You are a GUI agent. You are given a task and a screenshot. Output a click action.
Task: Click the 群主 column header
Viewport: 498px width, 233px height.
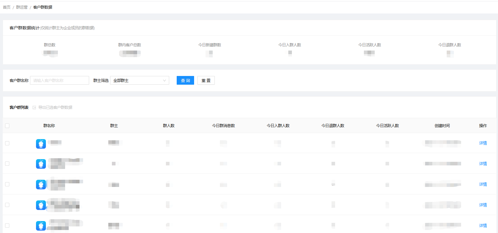point(114,126)
